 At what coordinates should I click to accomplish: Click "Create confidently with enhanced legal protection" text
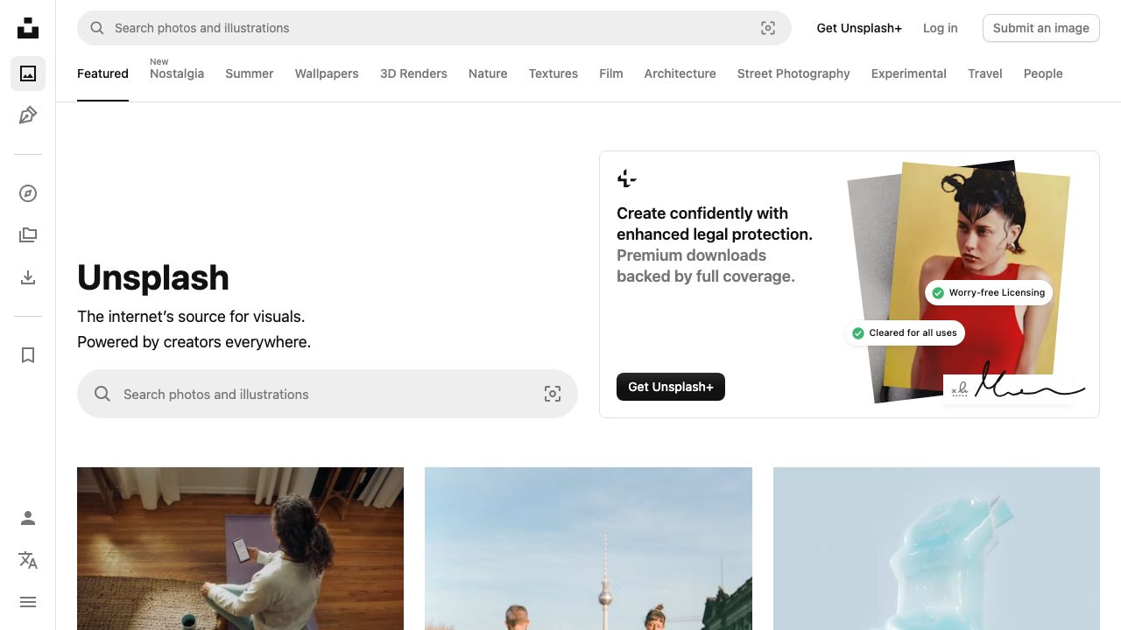point(715,224)
